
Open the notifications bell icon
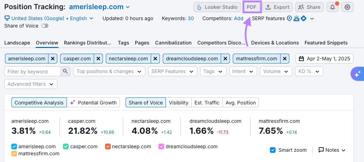(x=332, y=7)
